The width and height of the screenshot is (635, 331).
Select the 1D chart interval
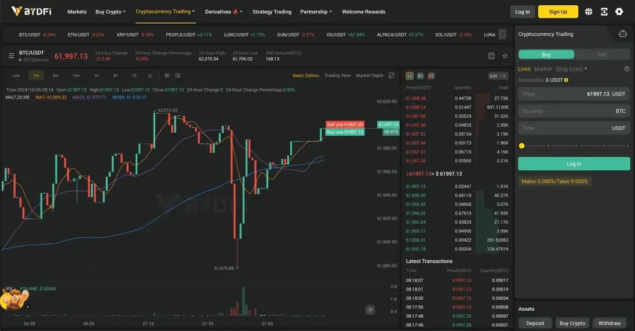pyautogui.click(x=134, y=75)
